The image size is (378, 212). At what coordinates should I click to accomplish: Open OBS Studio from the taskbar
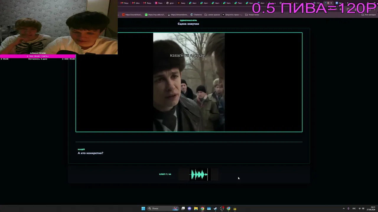pyautogui.click(x=222, y=208)
